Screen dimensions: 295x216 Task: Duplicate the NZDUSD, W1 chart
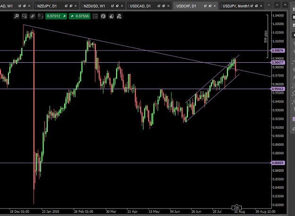117,6
